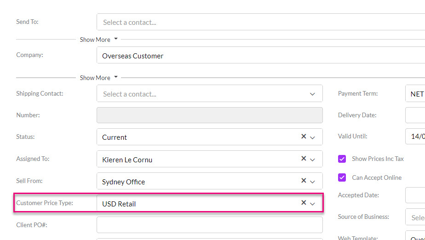Open the Payment Term field
This screenshot has height=240, width=425.
(415, 94)
